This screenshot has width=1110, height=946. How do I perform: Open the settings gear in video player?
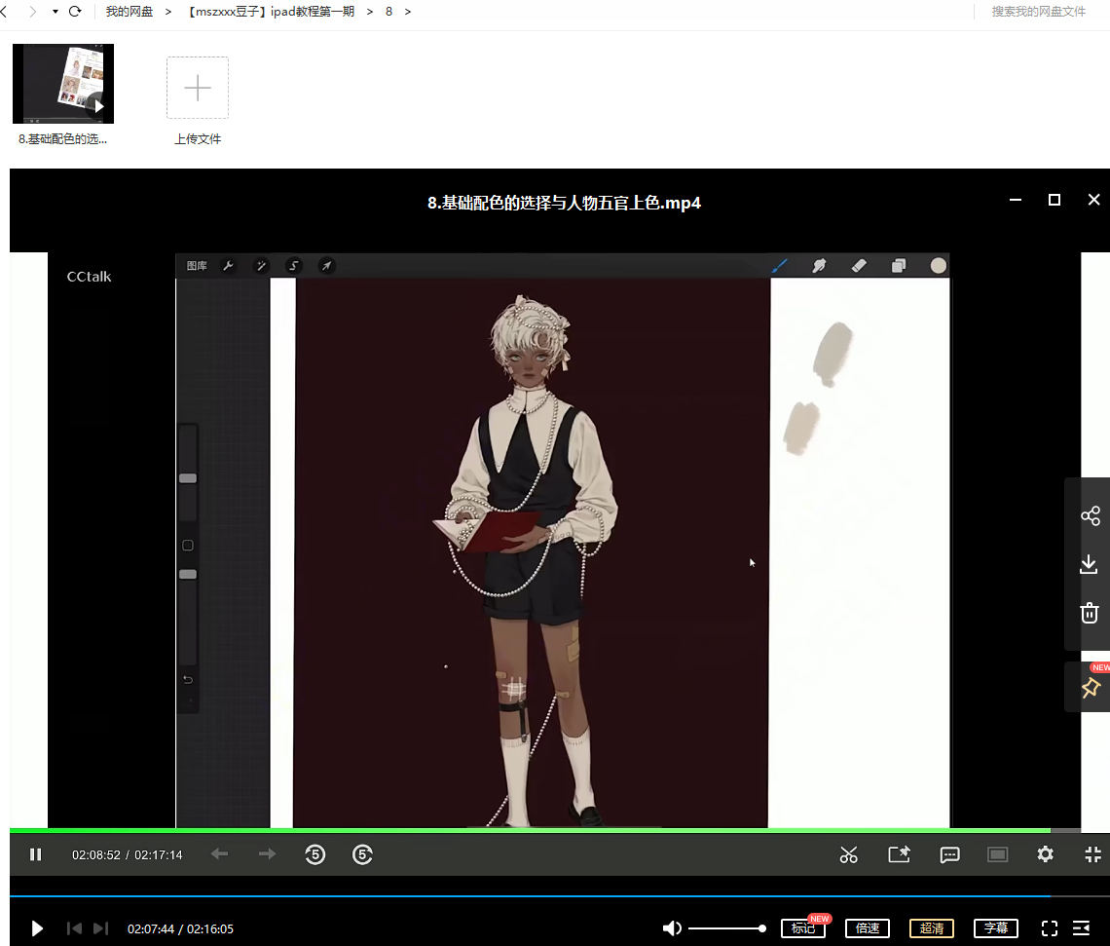[x=1045, y=854]
